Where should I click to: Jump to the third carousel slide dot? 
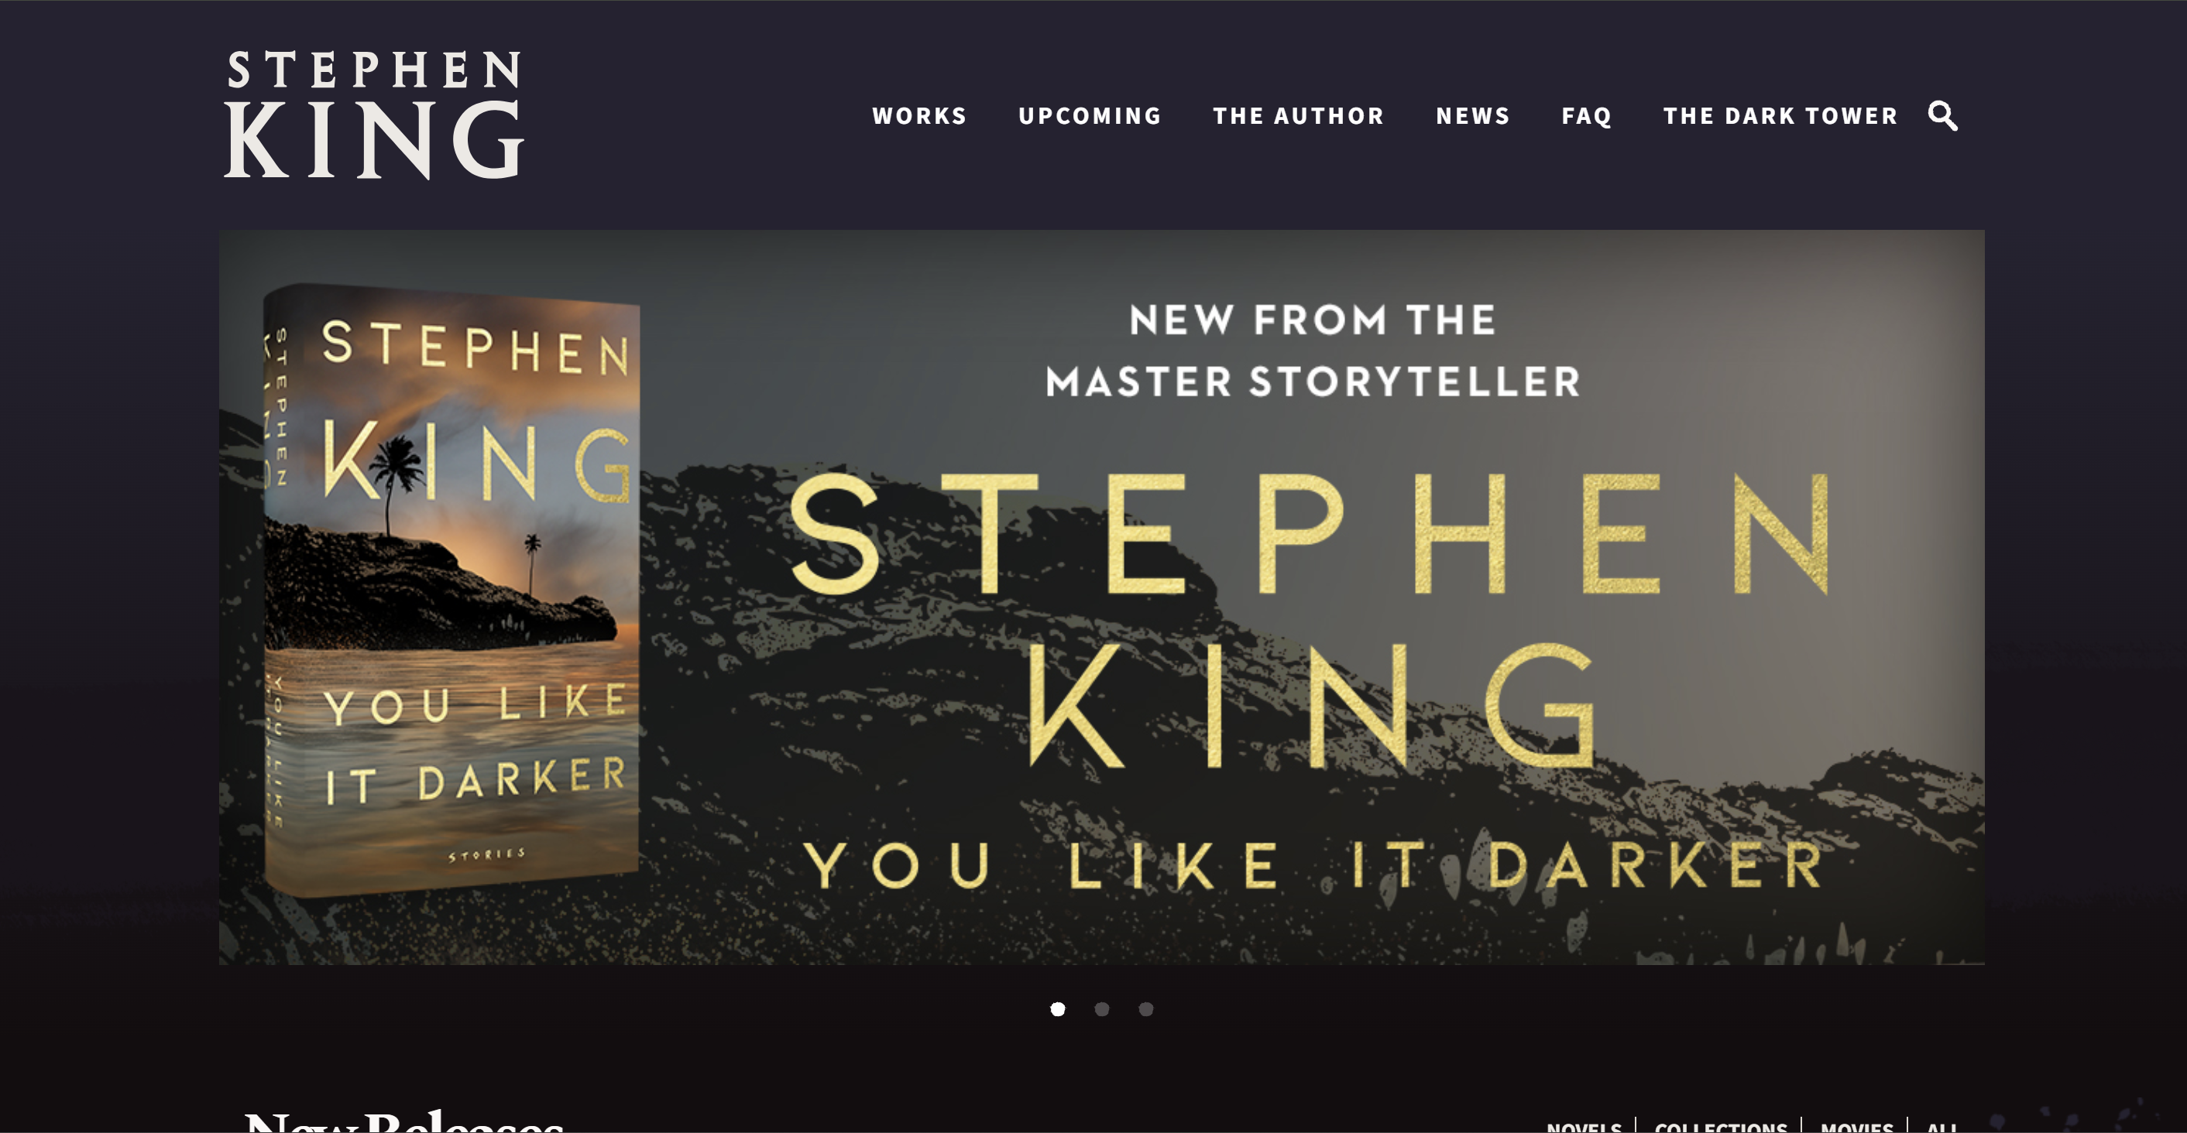point(1146,1009)
